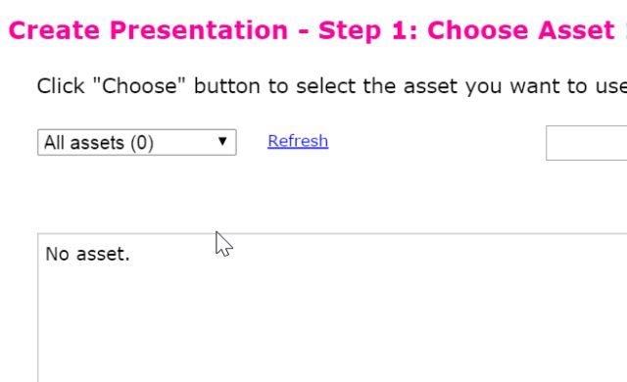This screenshot has width=627, height=382.
Task: Click the left edge of the search box
Action: click(547, 143)
